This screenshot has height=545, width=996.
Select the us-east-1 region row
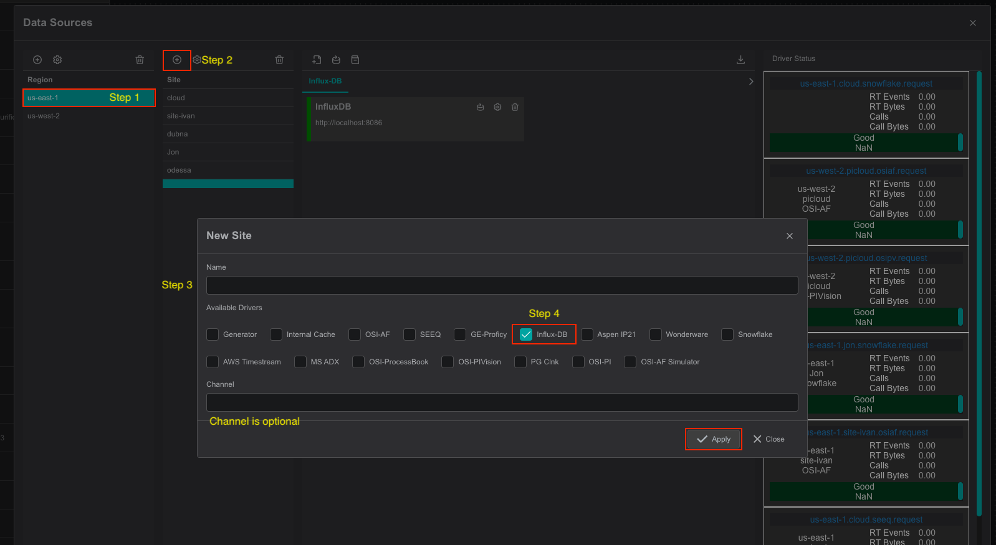tap(89, 98)
